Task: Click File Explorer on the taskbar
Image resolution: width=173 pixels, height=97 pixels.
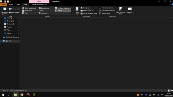Action: 16,95
